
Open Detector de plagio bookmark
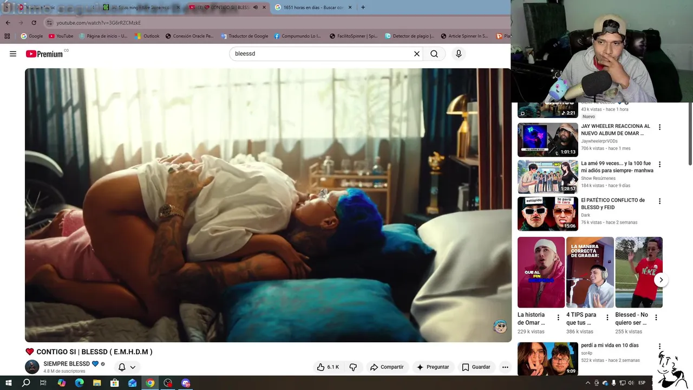[409, 36]
